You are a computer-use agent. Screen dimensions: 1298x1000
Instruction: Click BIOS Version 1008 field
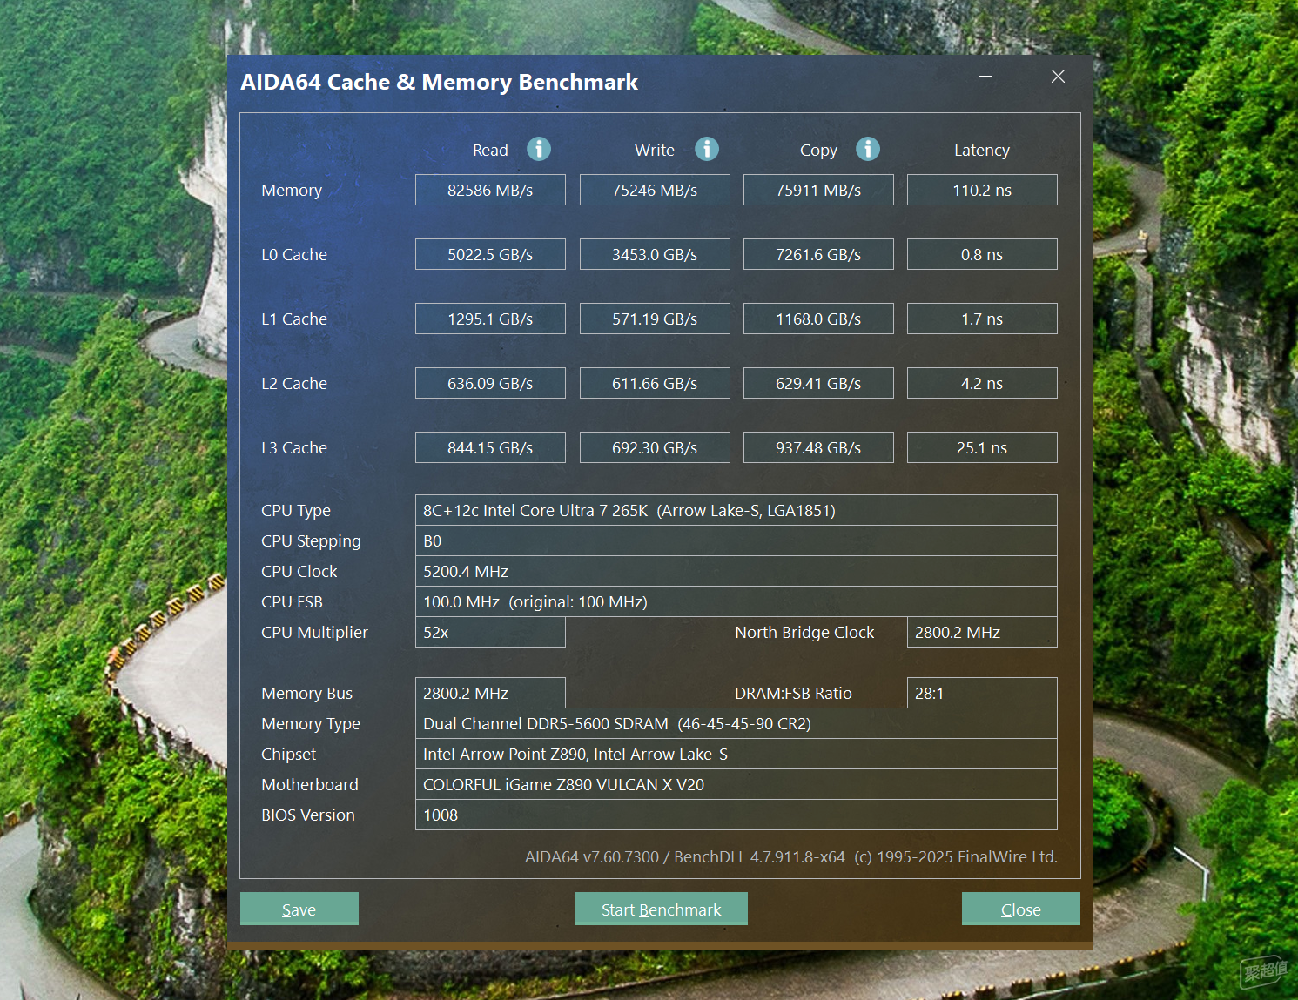736,815
